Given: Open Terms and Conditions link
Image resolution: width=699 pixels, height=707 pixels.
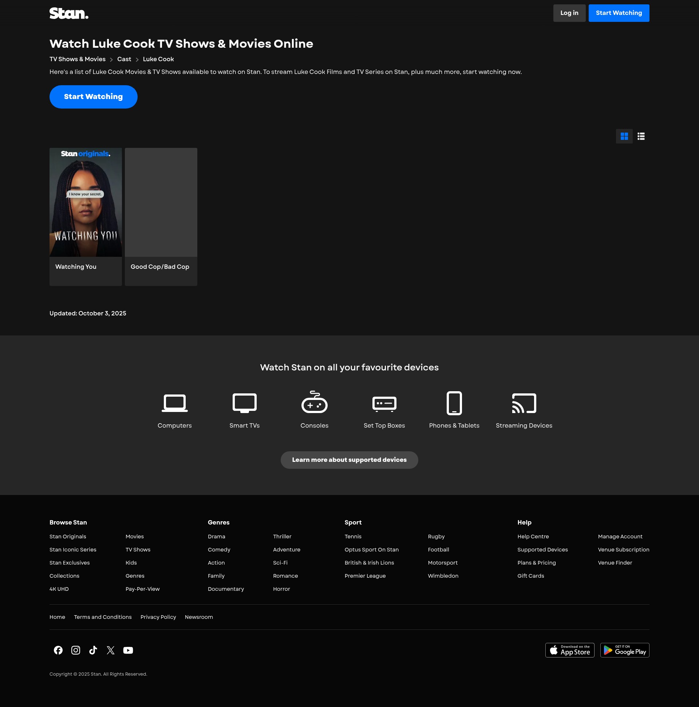Looking at the screenshot, I should tap(103, 617).
